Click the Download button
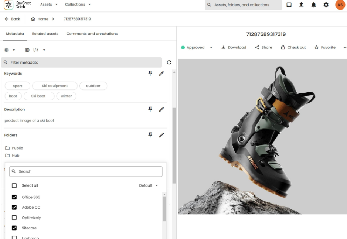The width and height of the screenshot is (347, 239). 234,47
